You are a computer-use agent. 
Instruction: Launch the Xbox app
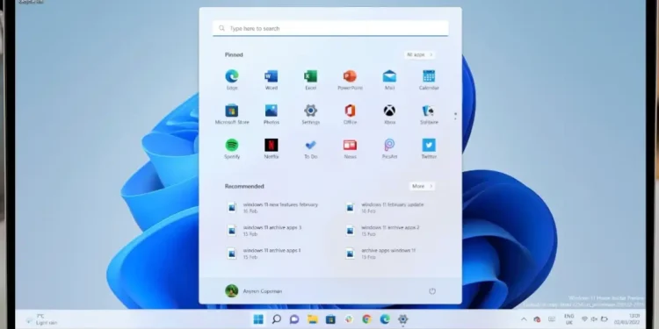tap(389, 114)
